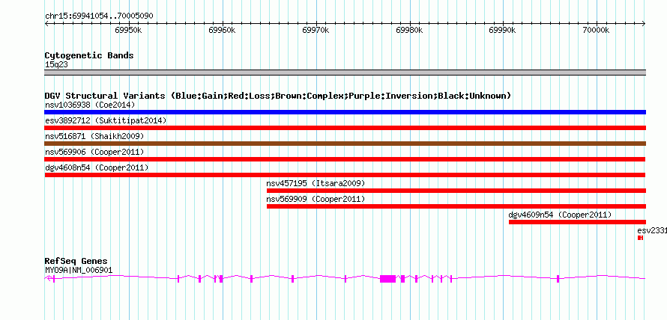Click the chr15:69941054..70005090 coordinate label
This screenshot has width=667, height=320.
click(99, 16)
